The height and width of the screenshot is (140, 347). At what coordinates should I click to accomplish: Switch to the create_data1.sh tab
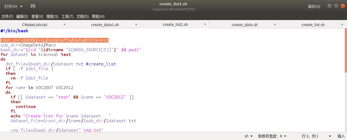pos(105,24)
